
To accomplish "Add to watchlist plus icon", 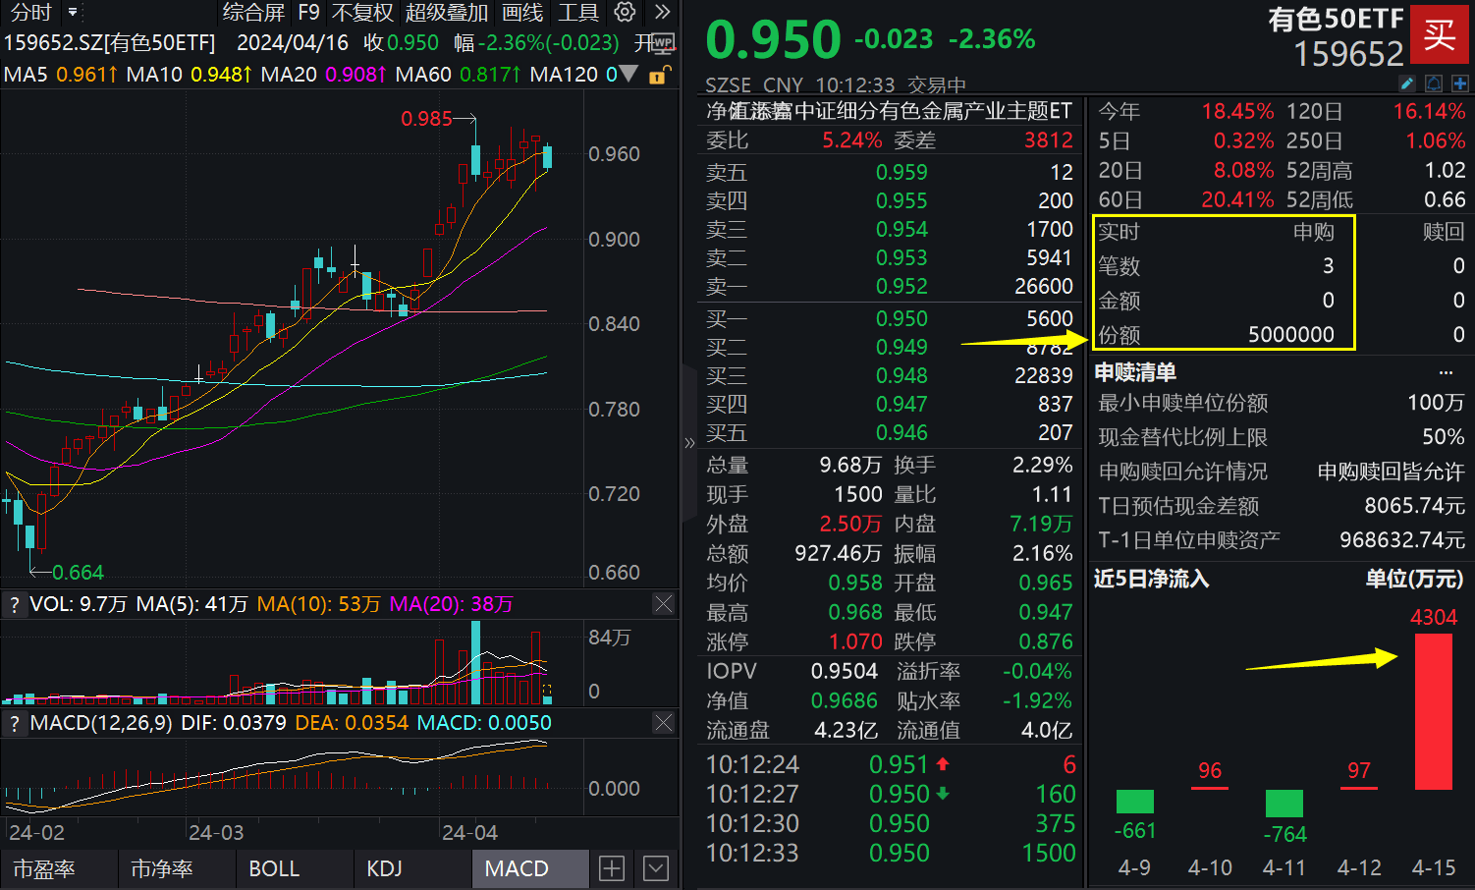I will (1460, 84).
